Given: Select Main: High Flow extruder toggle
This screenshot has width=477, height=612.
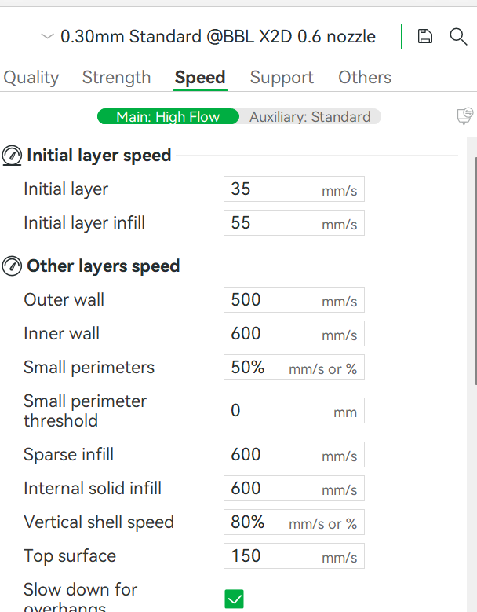Looking at the screenshot, I should click(168, 117).
